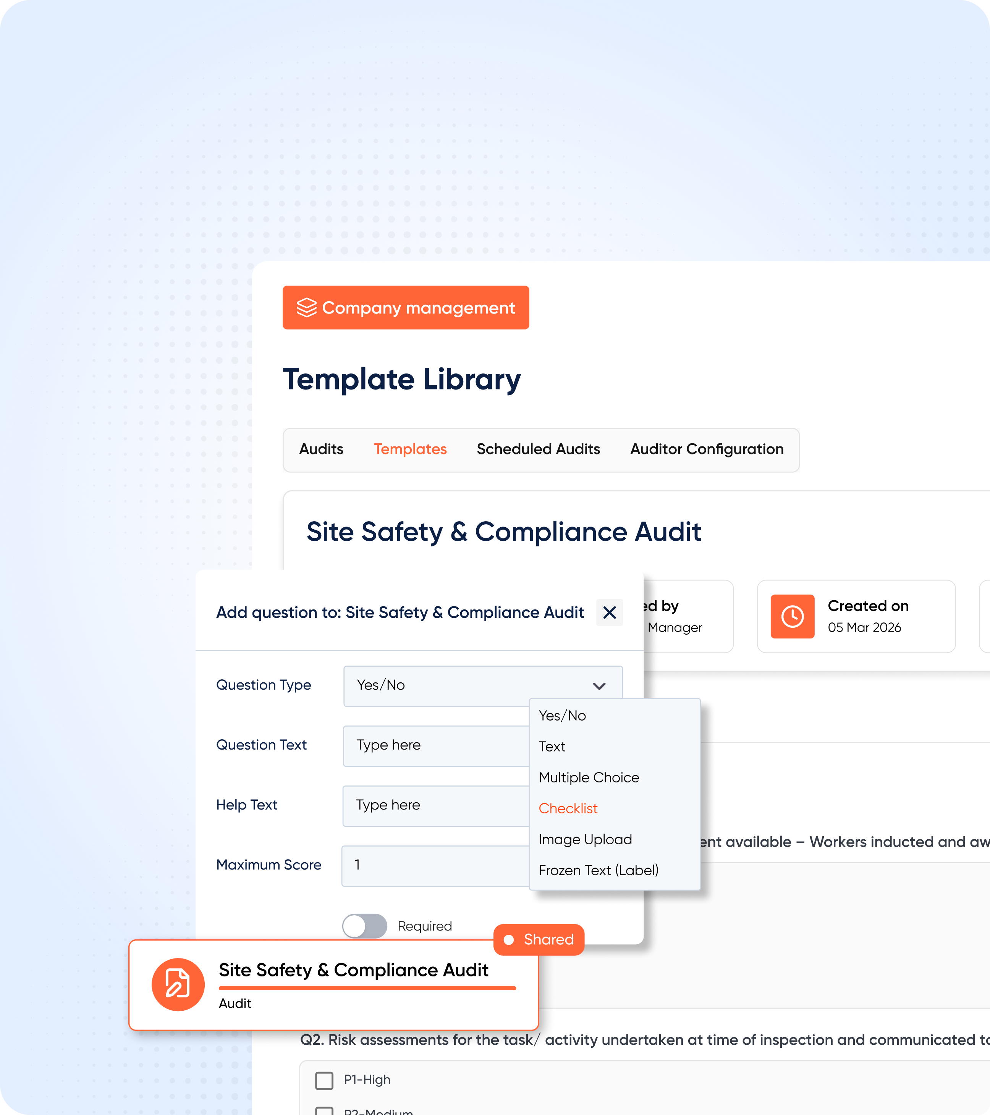990x1115 pixels.
Task: Click the Company management button
Action: 406,308
